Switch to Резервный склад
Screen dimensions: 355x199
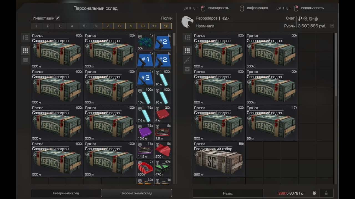pyautogui.click(x=66, y=193)
